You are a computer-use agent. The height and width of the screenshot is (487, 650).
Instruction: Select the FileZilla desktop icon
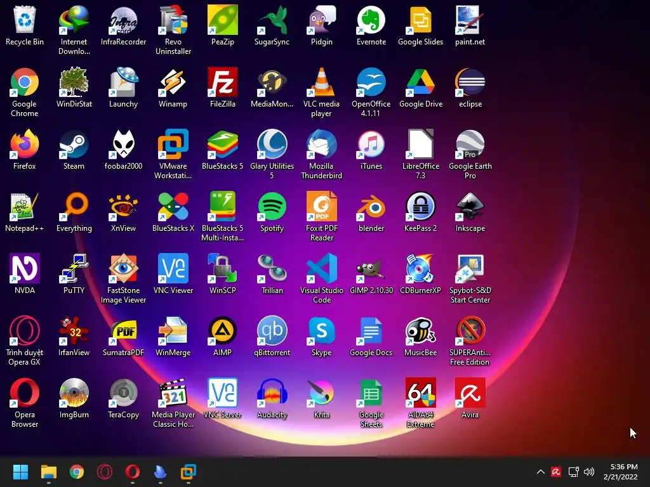[223, 82]
